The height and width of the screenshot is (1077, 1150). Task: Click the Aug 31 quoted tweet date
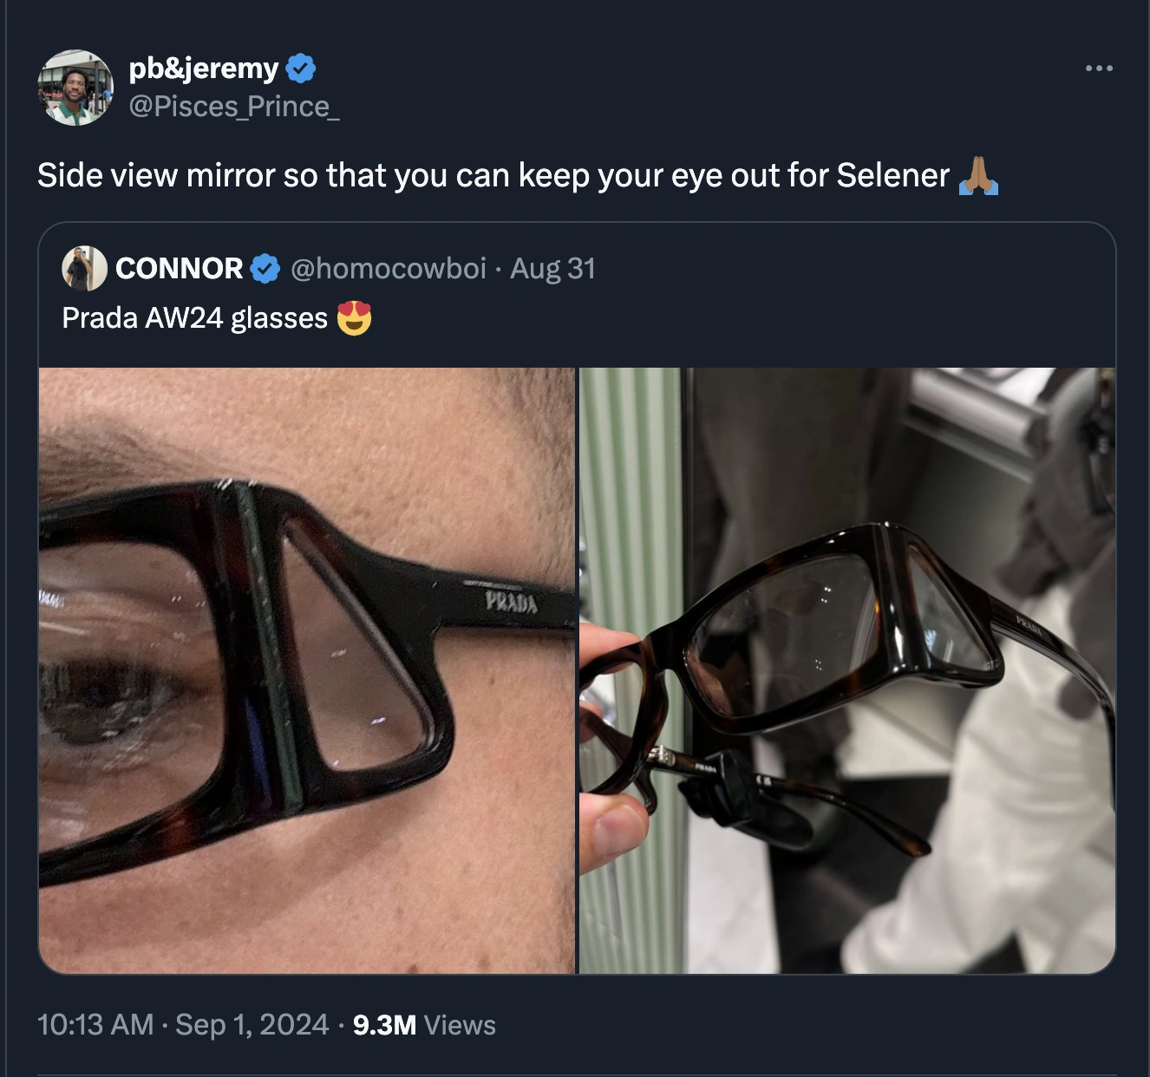[x=552, y=269]
